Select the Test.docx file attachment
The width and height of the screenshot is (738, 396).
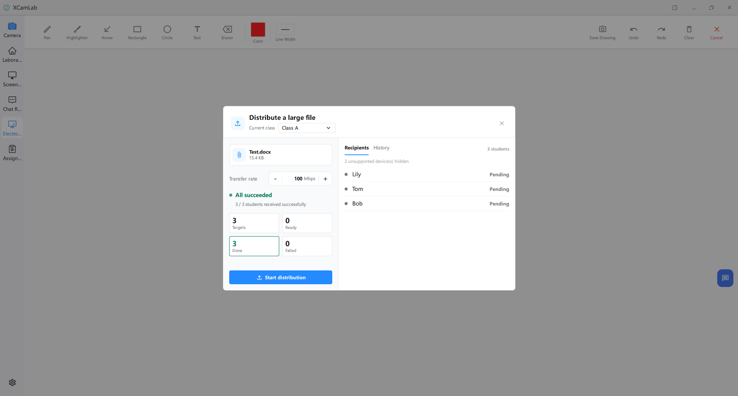281,155
